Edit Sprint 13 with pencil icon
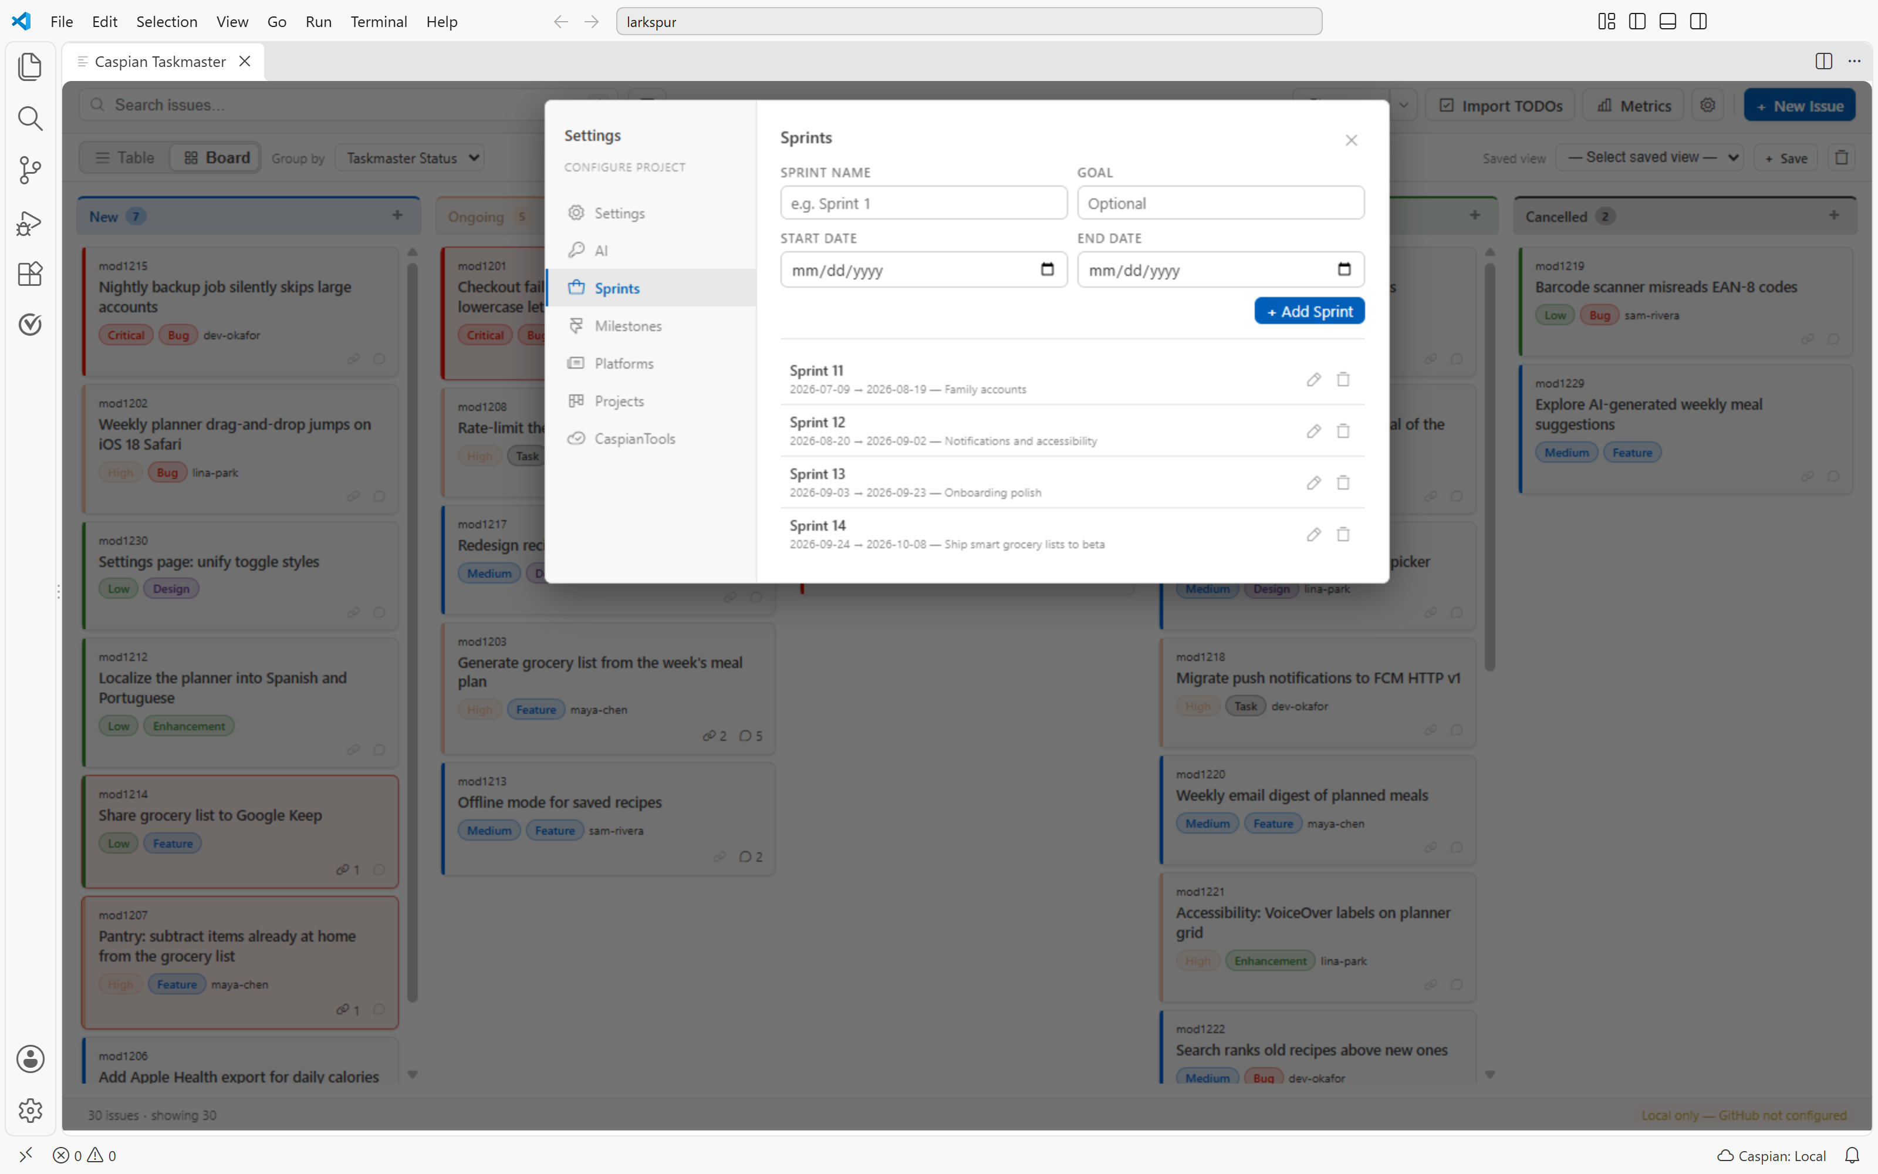1878x1174 pixels. point(1313,483)
